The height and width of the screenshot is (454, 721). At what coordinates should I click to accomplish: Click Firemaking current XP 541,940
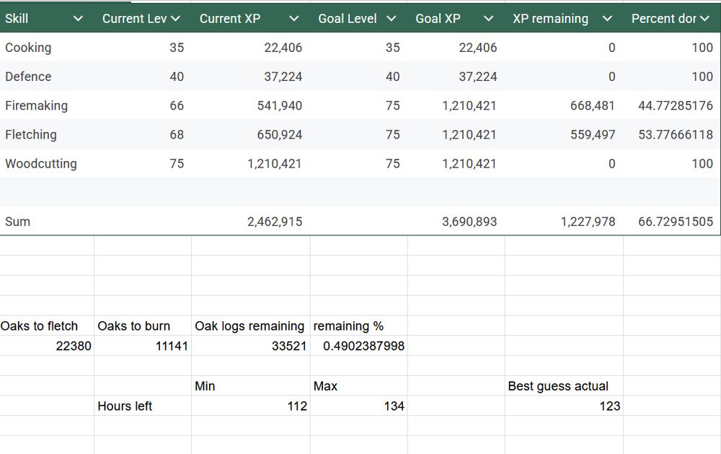(280, 105)
